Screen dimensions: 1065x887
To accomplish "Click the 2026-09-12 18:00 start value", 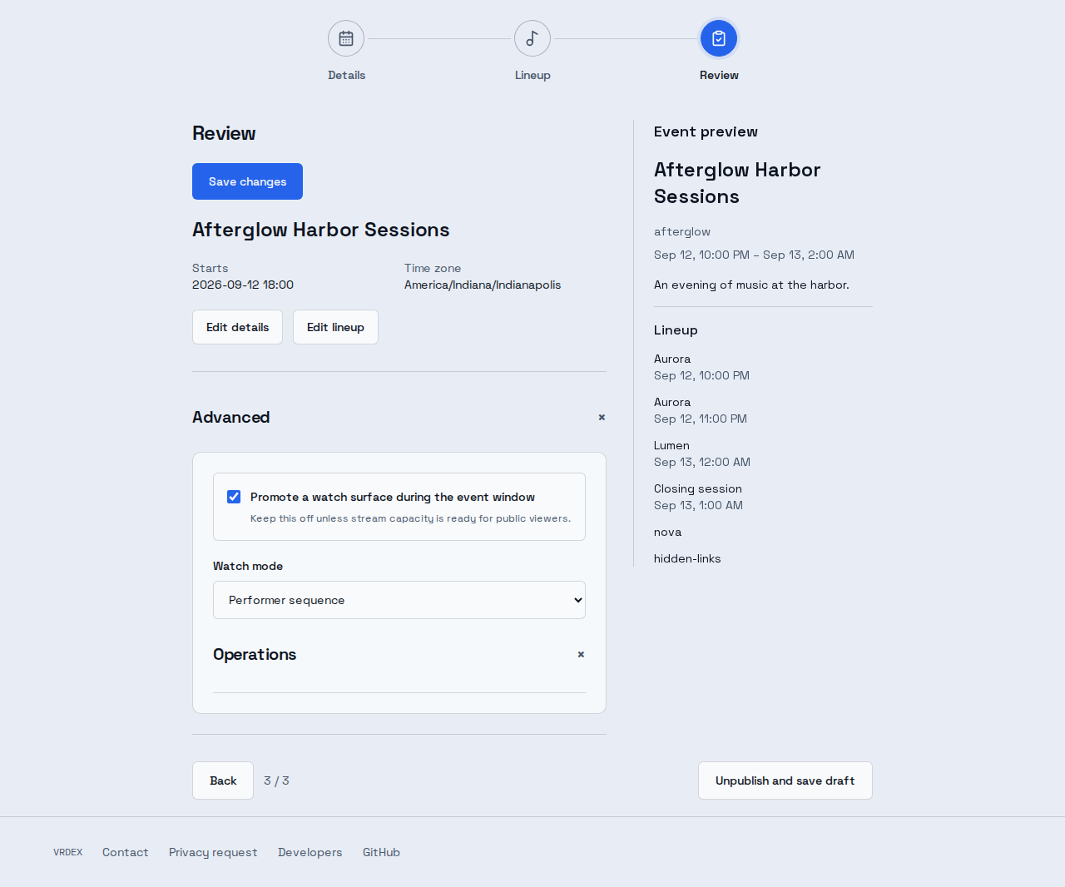I will (243, 285).
